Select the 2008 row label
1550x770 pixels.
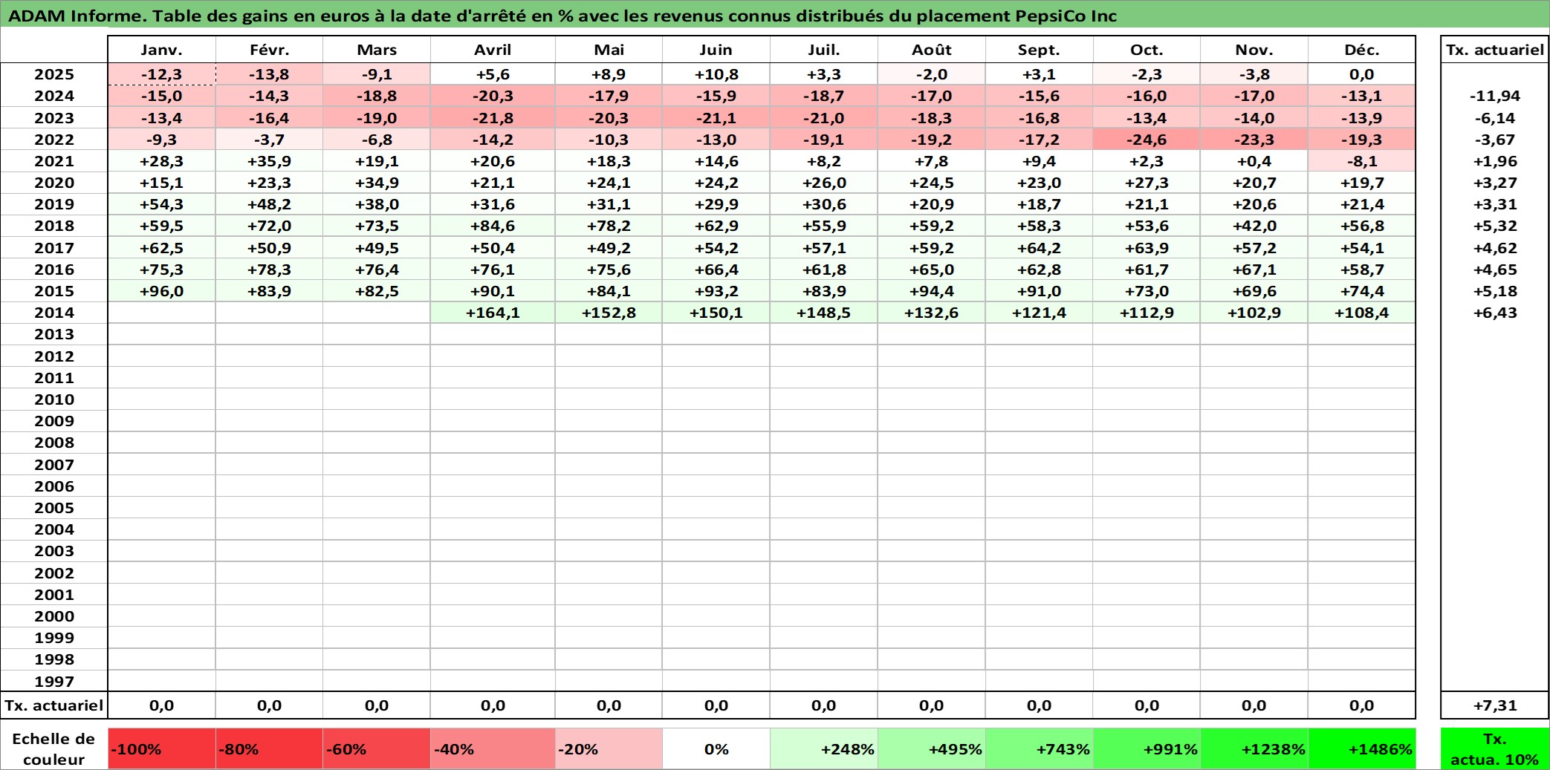pos(54,443)
